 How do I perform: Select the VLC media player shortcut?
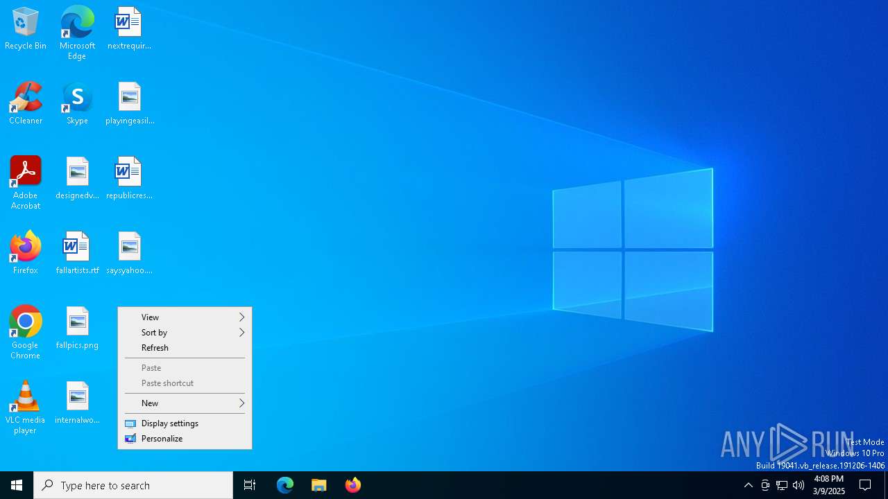tap(26, 408)
